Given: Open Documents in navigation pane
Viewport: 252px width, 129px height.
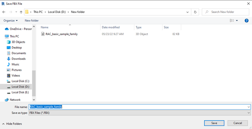Looking at the screenshot, I should pos(19,53).
